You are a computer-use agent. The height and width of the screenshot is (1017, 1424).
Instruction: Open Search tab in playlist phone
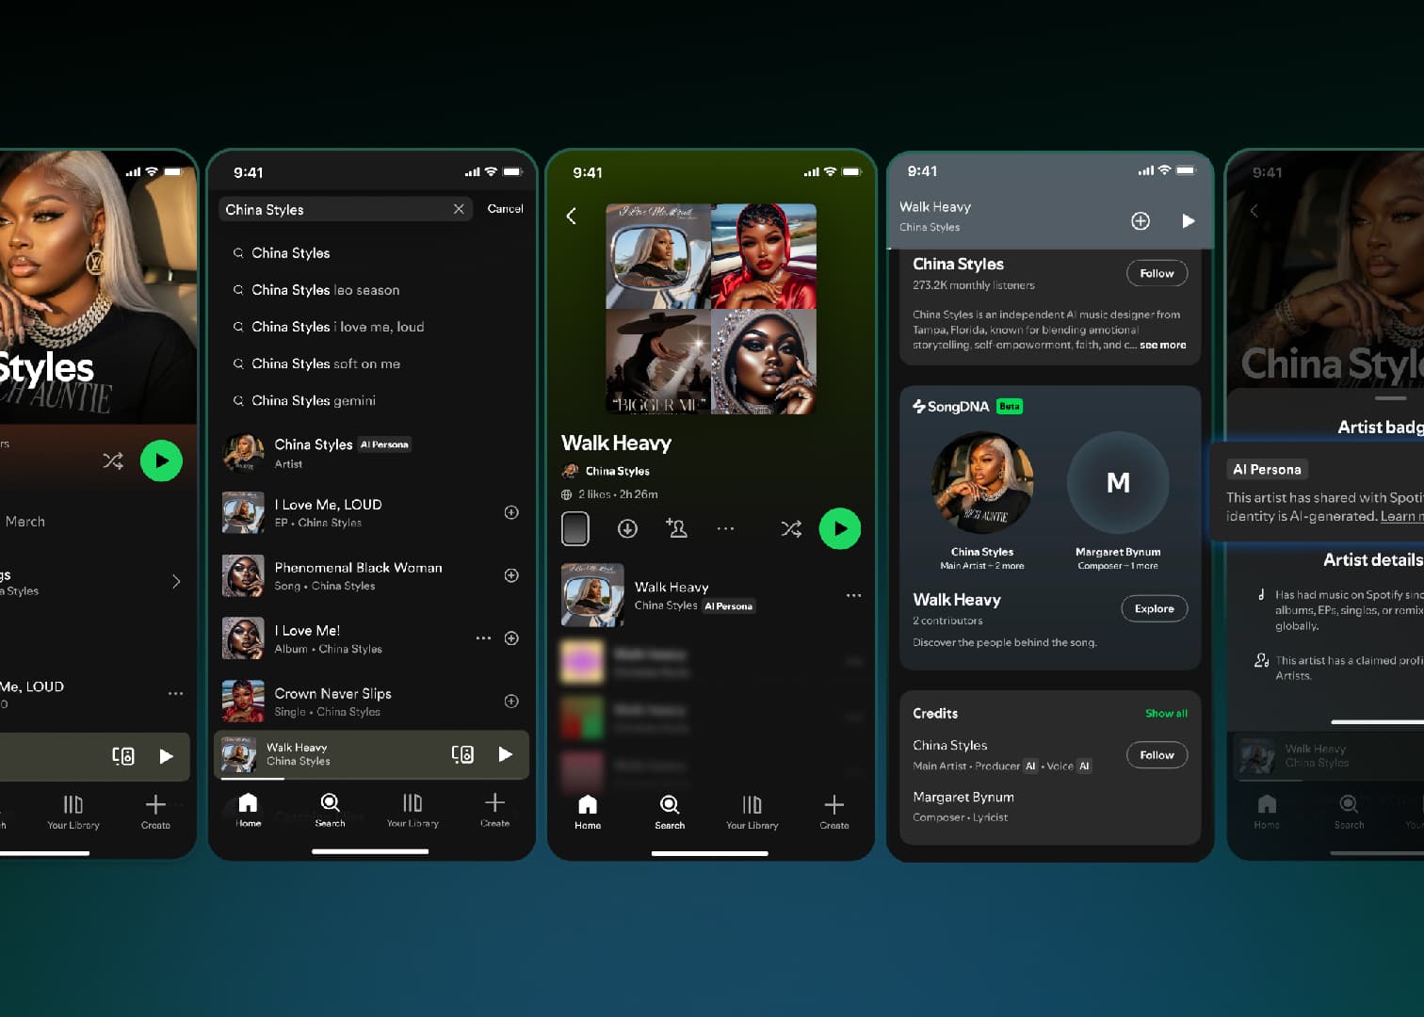click(x=670, y=811)
